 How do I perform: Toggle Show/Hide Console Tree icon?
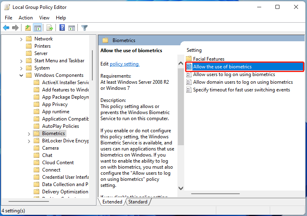37,28
